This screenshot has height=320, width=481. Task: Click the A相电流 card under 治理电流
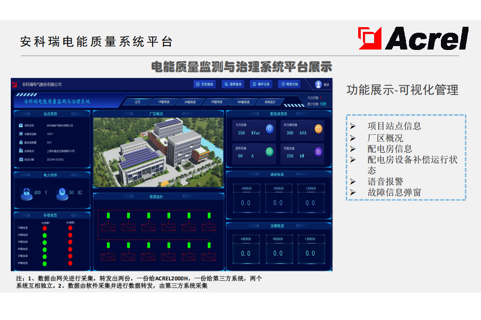pos(247,249)
